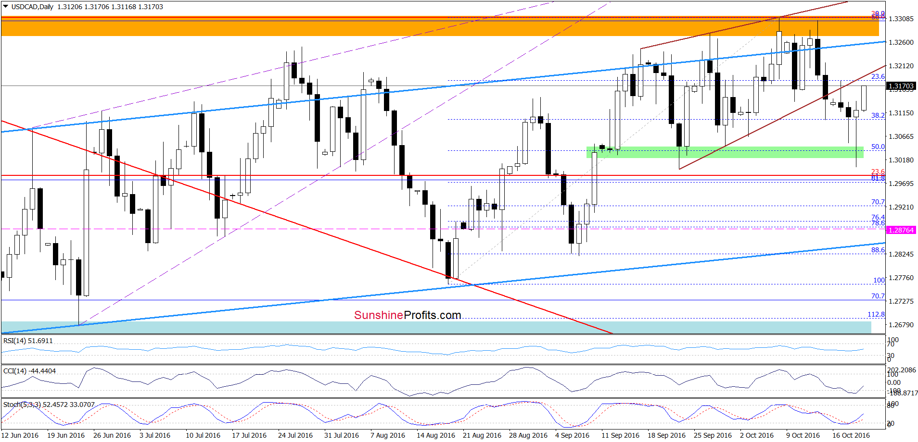918x442 pixels.
Task: Select the 70.7 label beside 1.27275
Action: tap(878, 296)
